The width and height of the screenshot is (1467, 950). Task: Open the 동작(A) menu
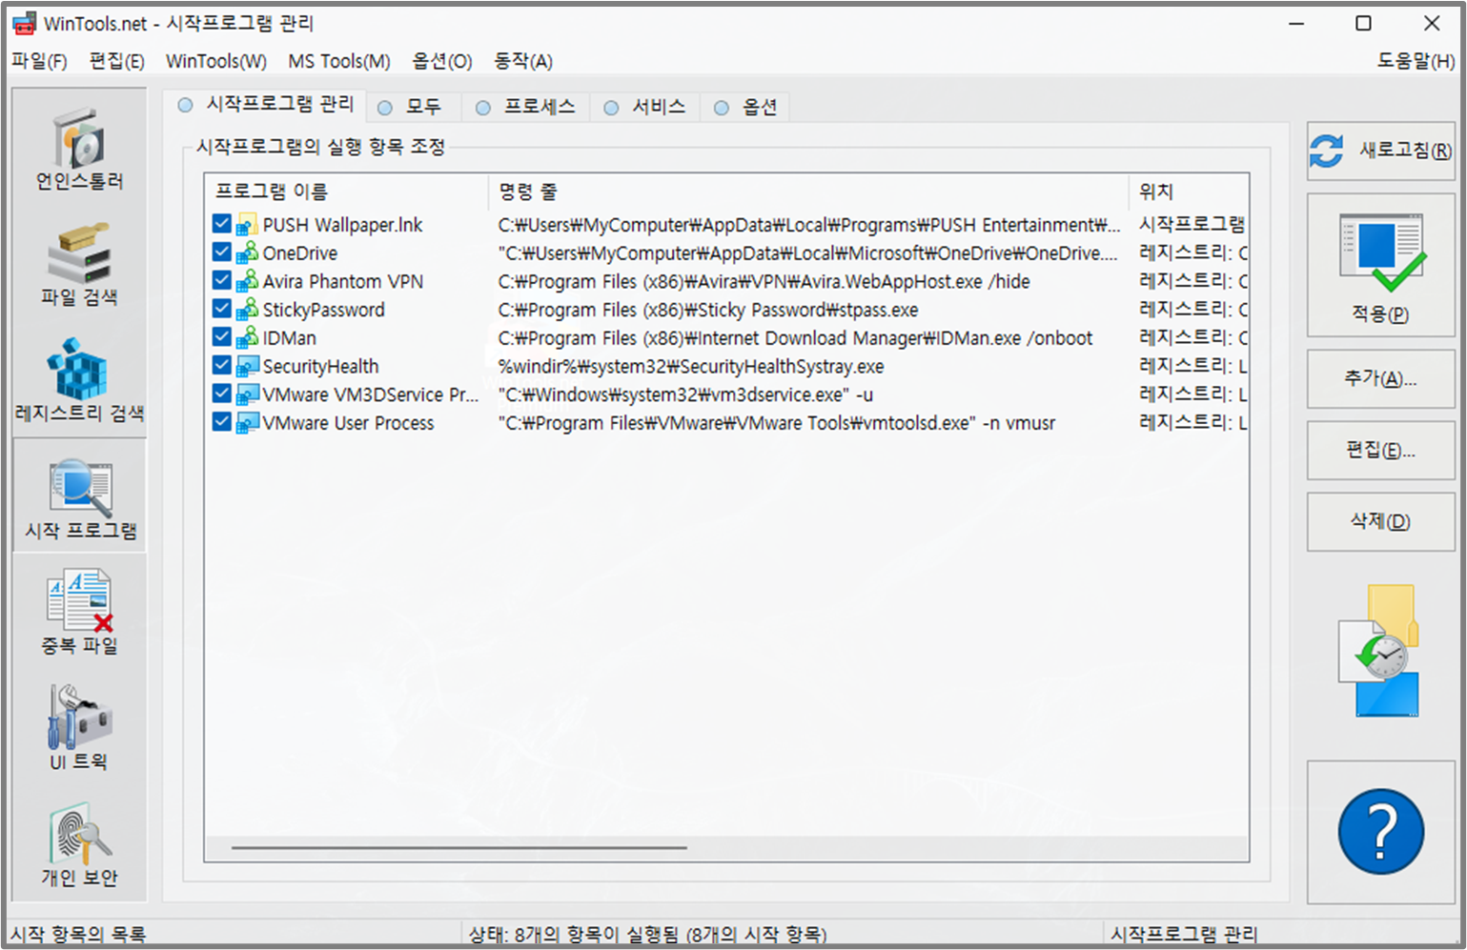tap(523, 61)
